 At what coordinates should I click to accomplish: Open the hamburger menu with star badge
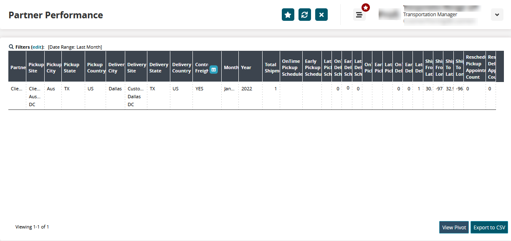pos(359,15)
